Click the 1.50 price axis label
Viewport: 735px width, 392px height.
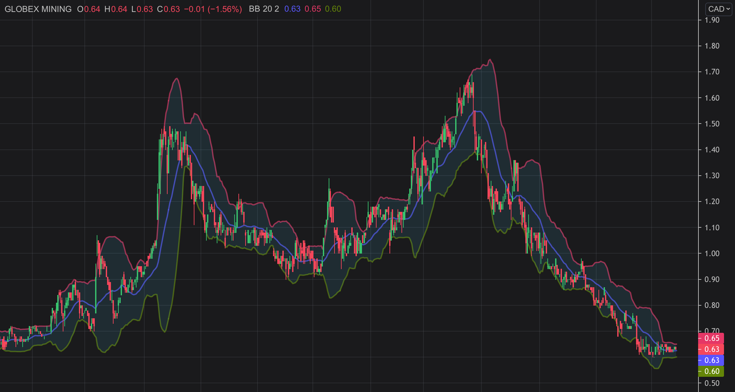tap(712, 124)
